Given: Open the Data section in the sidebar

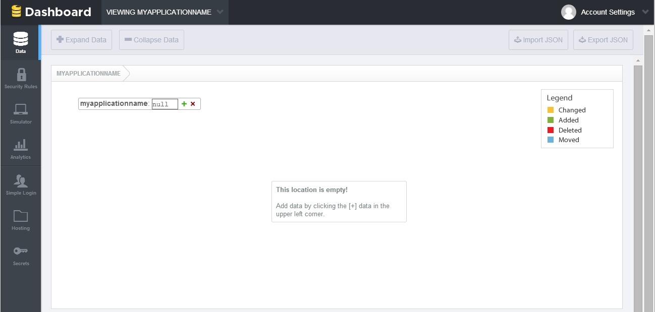Looking at the screenshot, I should [20, 42].
